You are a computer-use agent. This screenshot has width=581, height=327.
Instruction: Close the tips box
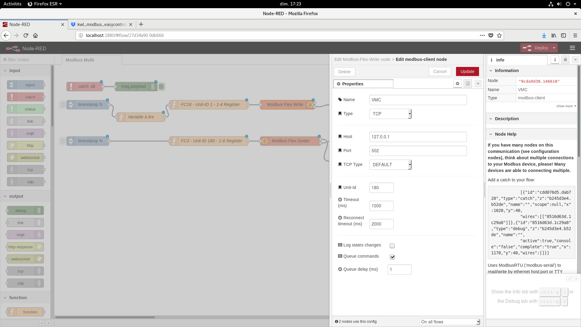pos(576,279)
